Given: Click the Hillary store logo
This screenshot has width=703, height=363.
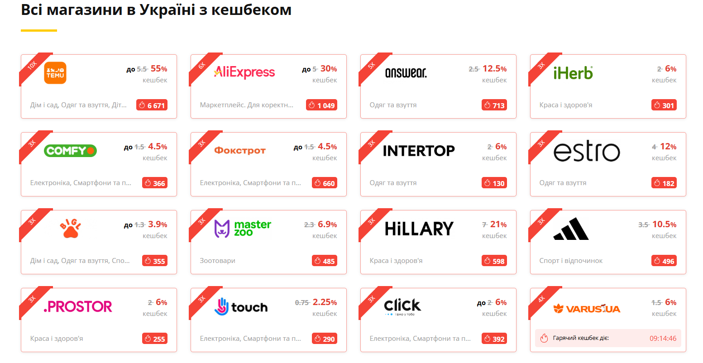Looking at the screenshot, I should pos(419,229).
